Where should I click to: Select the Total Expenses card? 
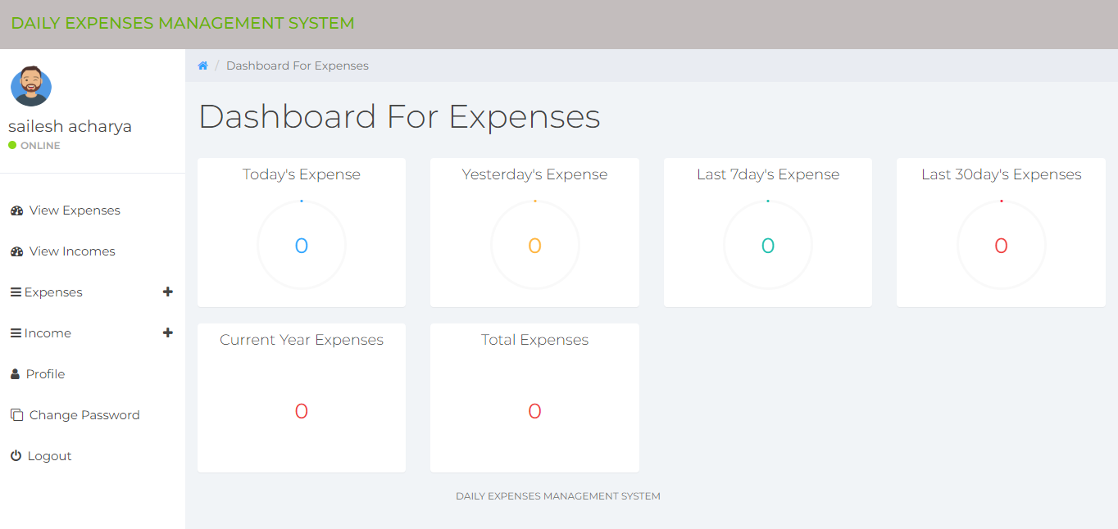pyautogui.click(x=534, y=397)
